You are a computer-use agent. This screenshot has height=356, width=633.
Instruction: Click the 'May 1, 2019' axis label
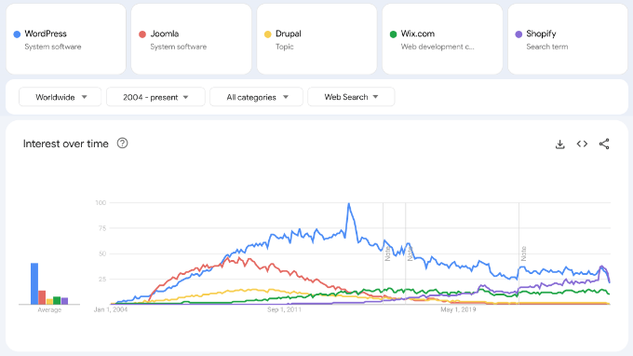(458, 309)
